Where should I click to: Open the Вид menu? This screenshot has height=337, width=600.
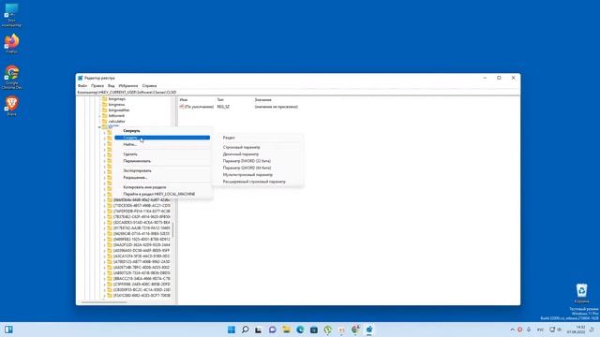click(111, 86)
